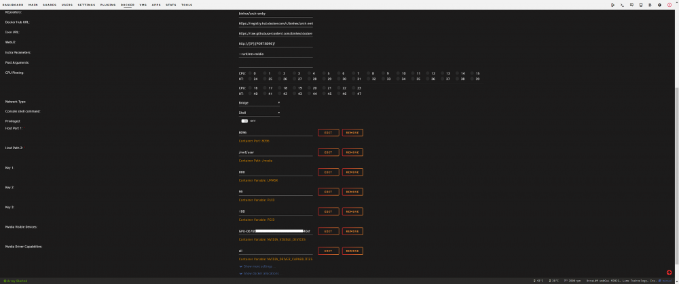The image size is (679, 284).
Task: Click the logout icon in top bar
Action: [612, 5]
